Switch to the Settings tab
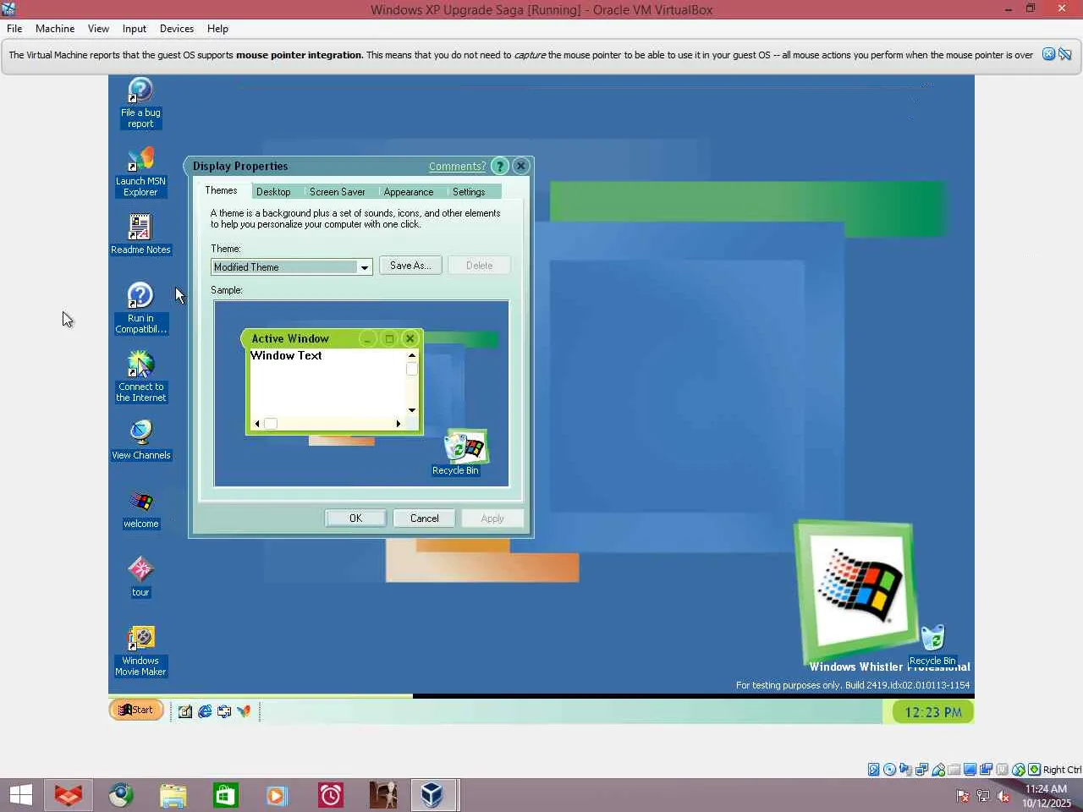1083x812 pixels. [469, 192]
